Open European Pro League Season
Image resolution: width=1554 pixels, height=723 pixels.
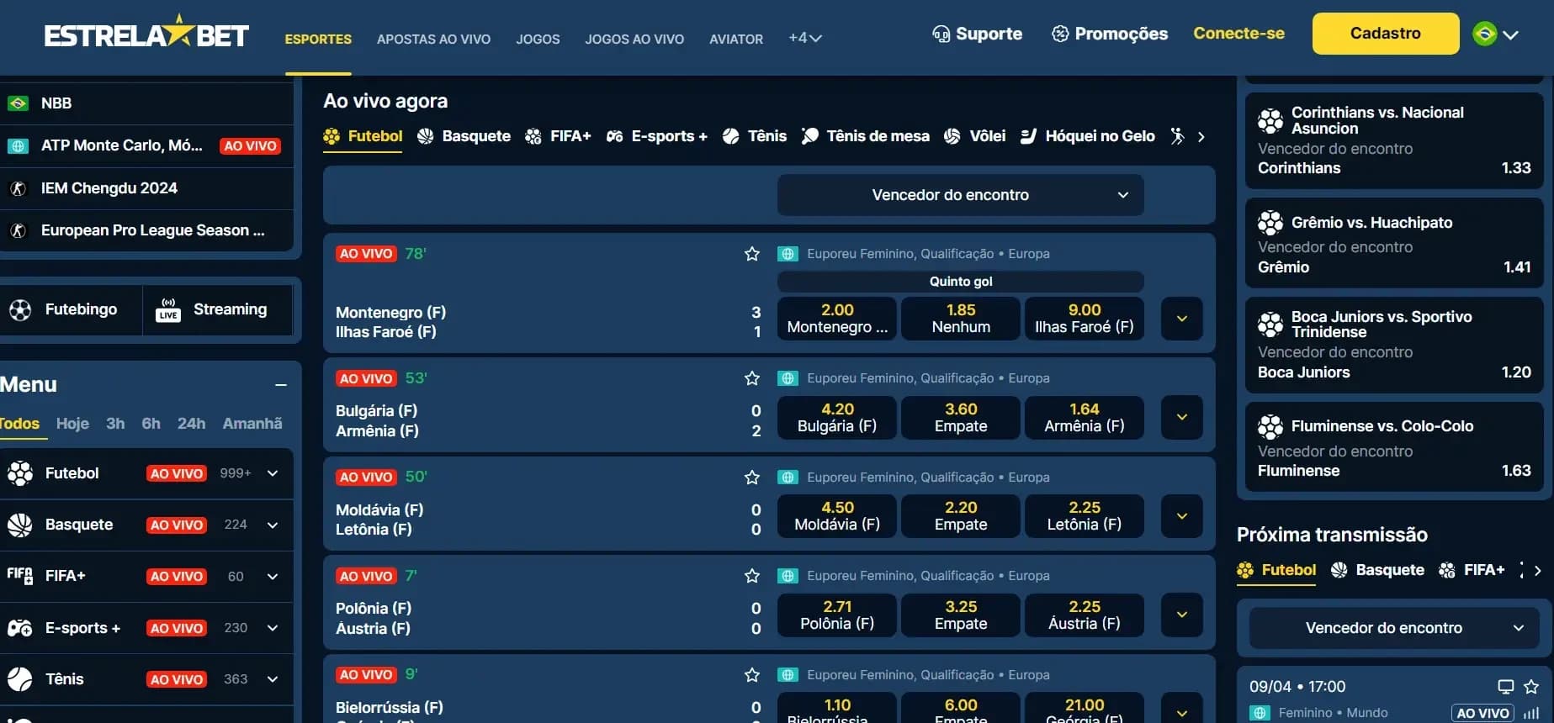tap(146, 230)
